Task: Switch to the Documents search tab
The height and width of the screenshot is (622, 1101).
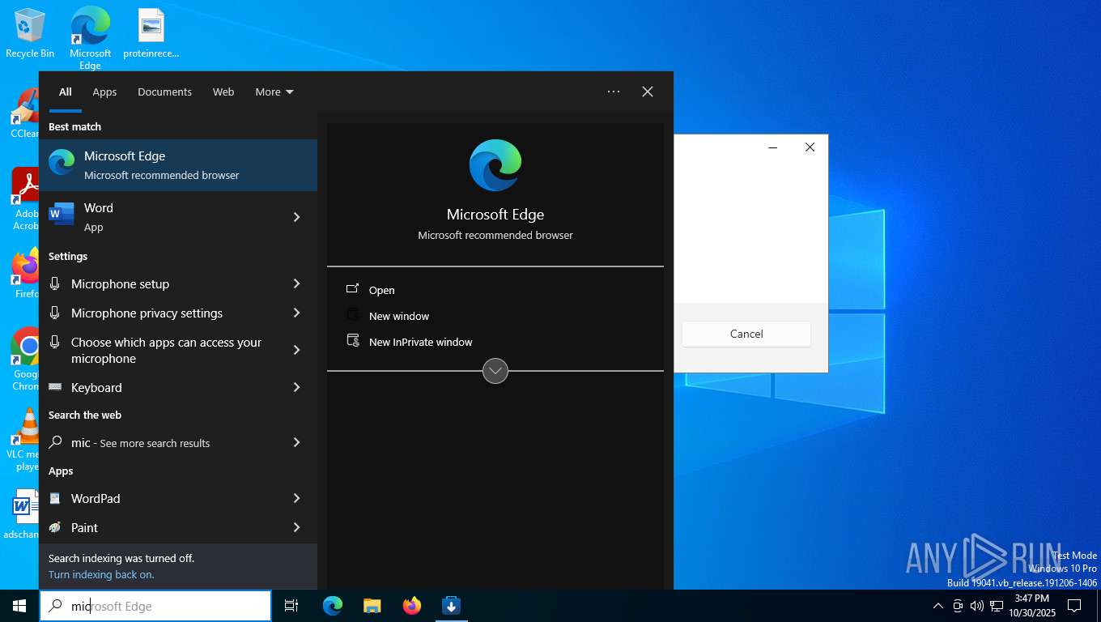Action: click(x=164, y=92)
